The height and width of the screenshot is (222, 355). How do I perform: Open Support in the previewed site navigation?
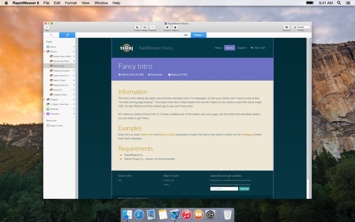coord(242,48)
